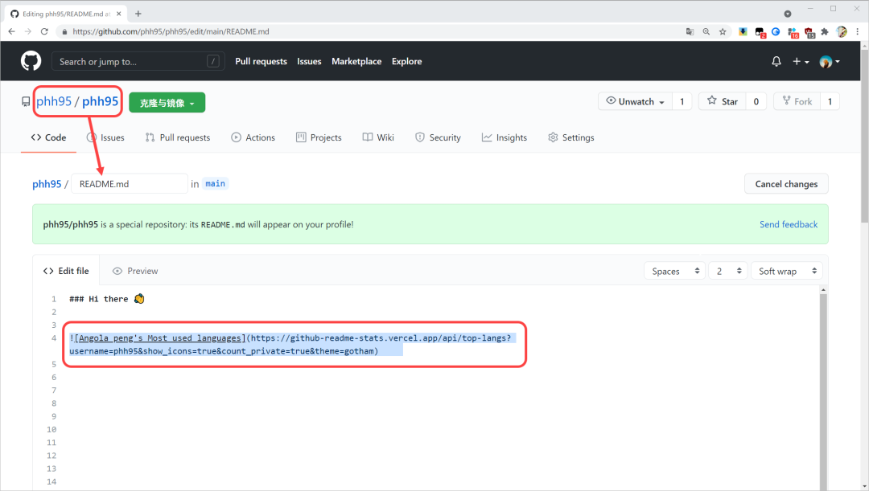The height and width of the screenshot is (491, 869).
Task: Open a new browser tab
Action: tap(138, 14)
